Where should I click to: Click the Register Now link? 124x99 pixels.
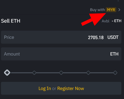(x=71, y=88)
